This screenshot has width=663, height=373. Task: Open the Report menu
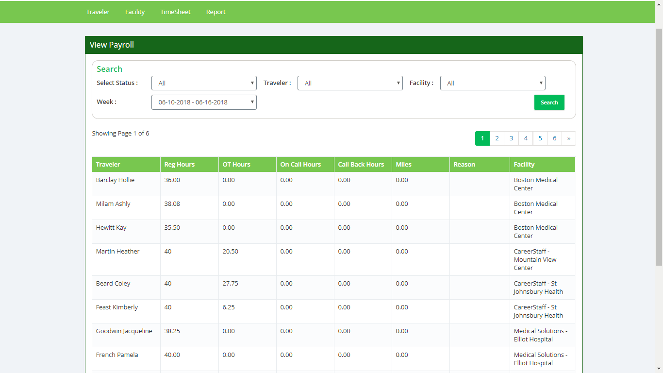click(215, 12)
